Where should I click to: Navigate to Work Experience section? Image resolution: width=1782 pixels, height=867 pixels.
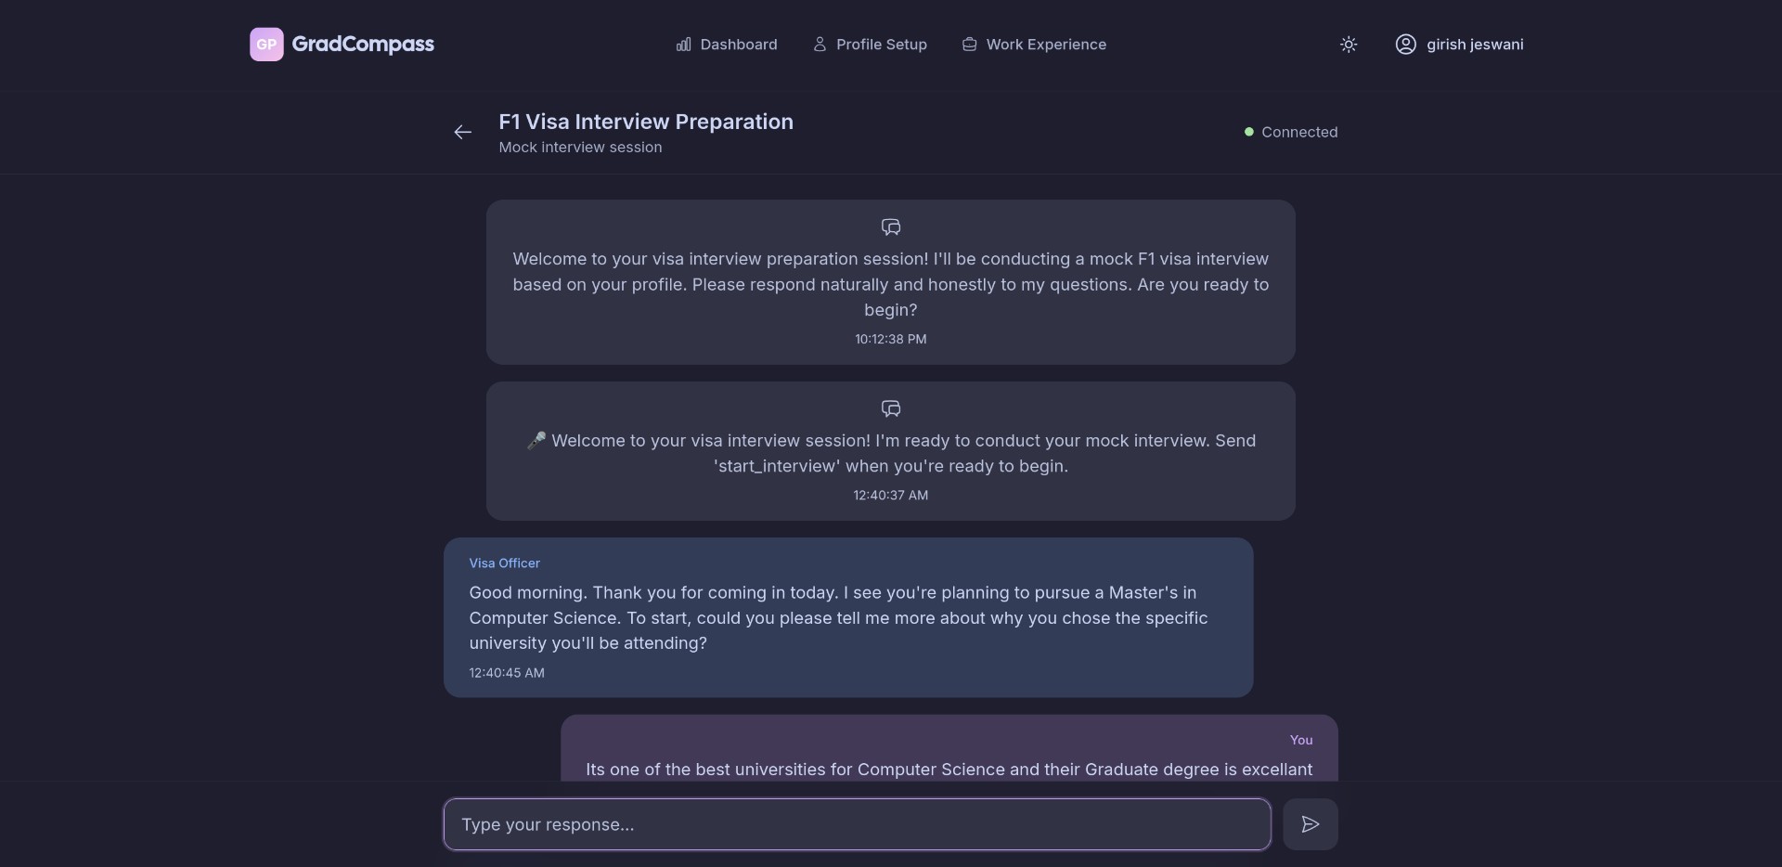tap(1046, 44)
